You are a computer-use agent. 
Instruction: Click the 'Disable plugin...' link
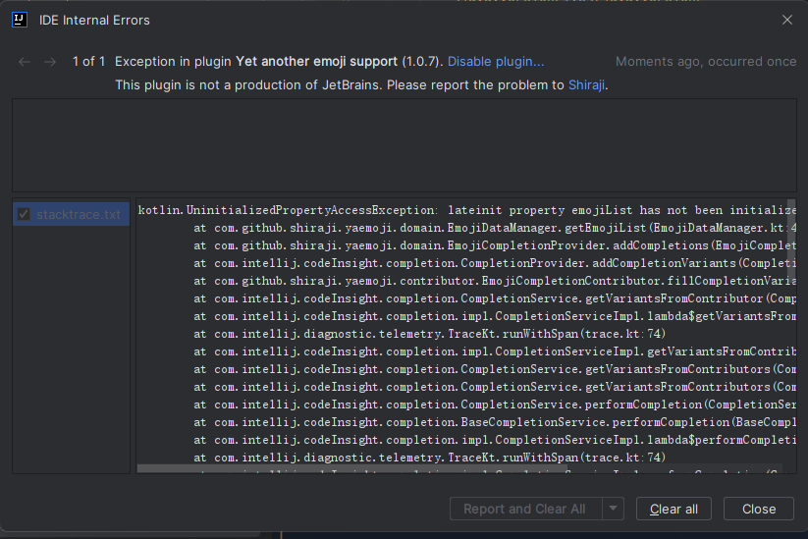(496, 62)
